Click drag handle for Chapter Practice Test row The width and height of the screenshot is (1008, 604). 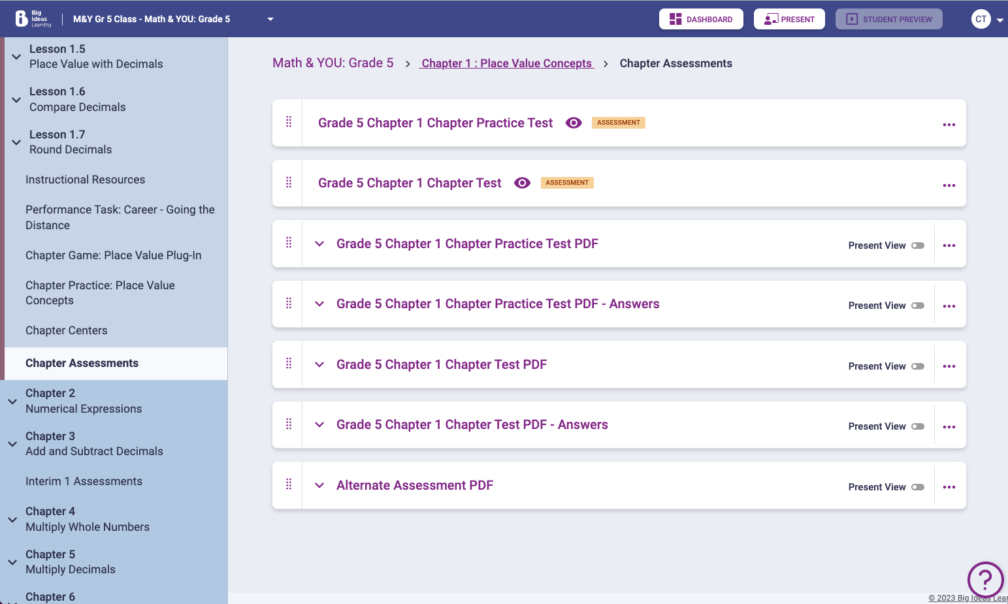(x=289, y=122)
